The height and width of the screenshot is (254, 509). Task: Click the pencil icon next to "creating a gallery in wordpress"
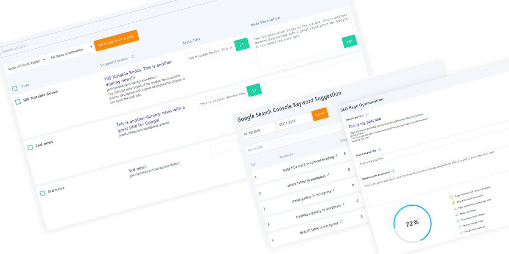pyautogui.click(x=343, y=204)
